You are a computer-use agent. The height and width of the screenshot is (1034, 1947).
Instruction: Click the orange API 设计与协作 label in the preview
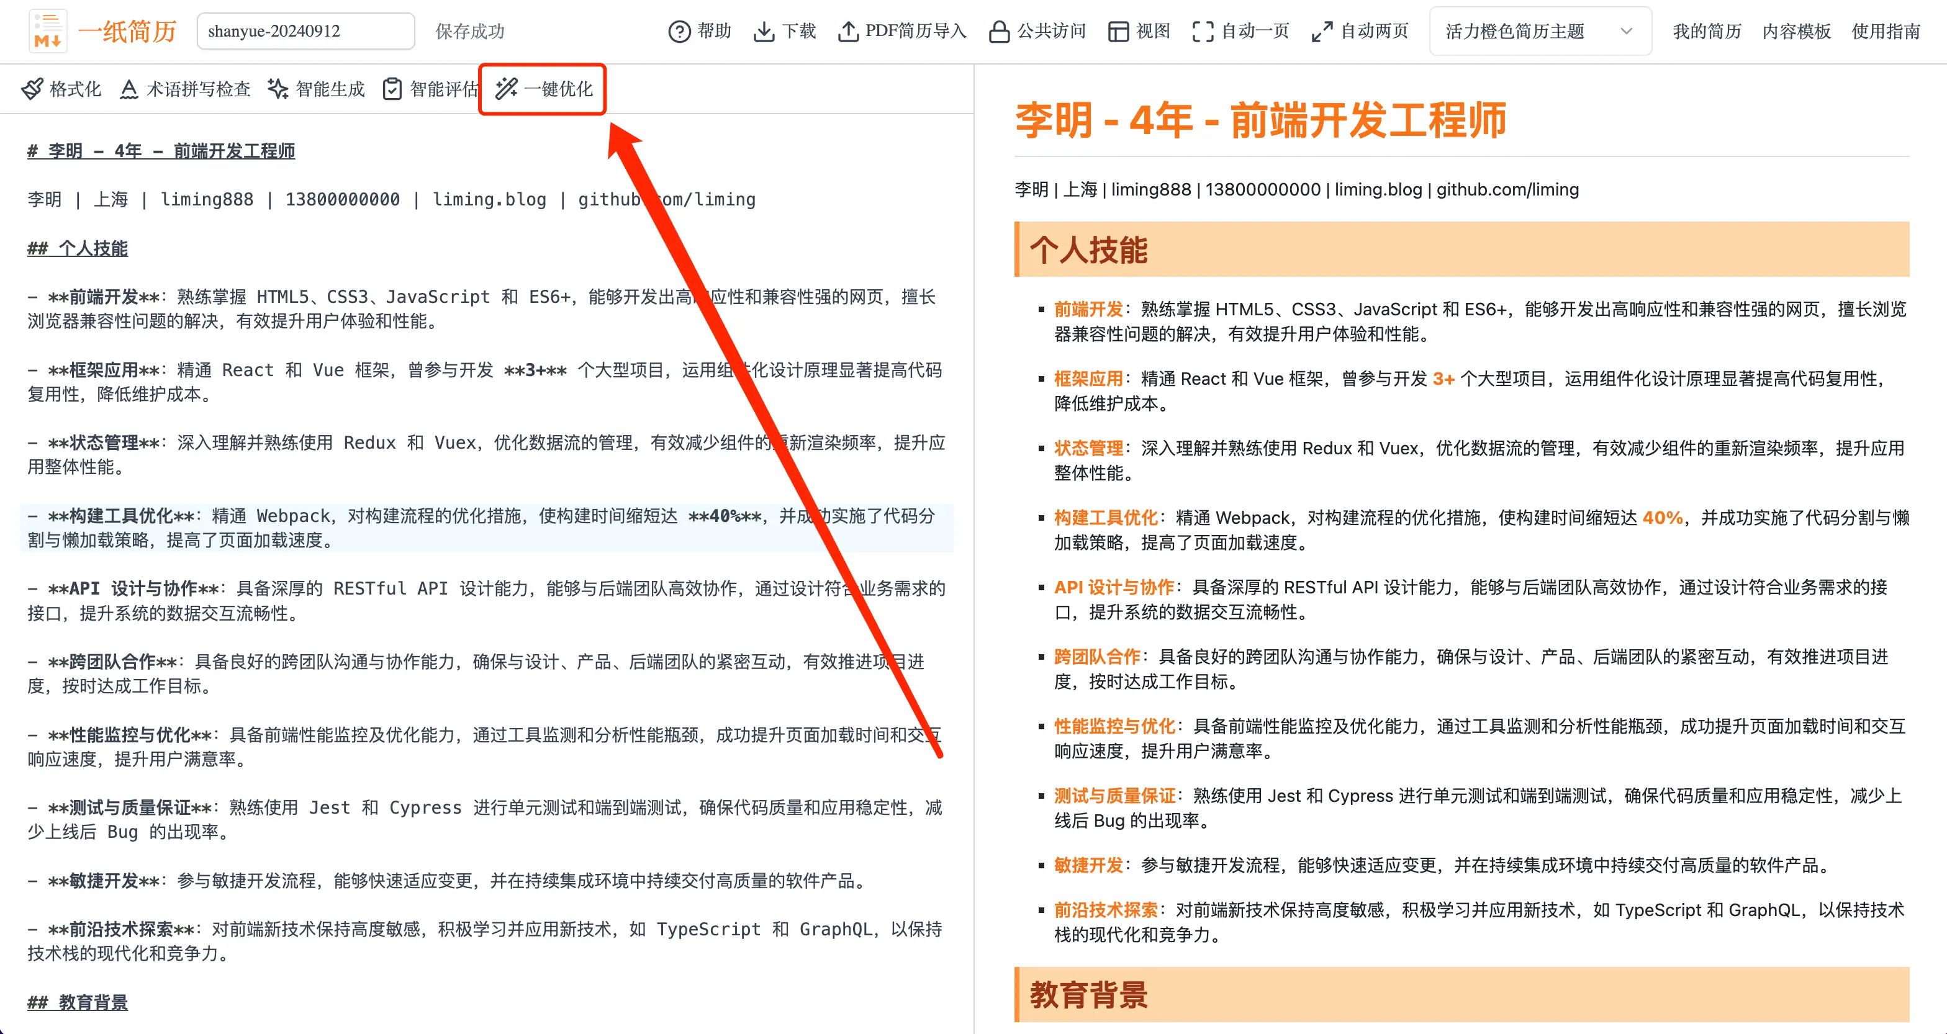pyautogui.click(x=1114, y=587)
